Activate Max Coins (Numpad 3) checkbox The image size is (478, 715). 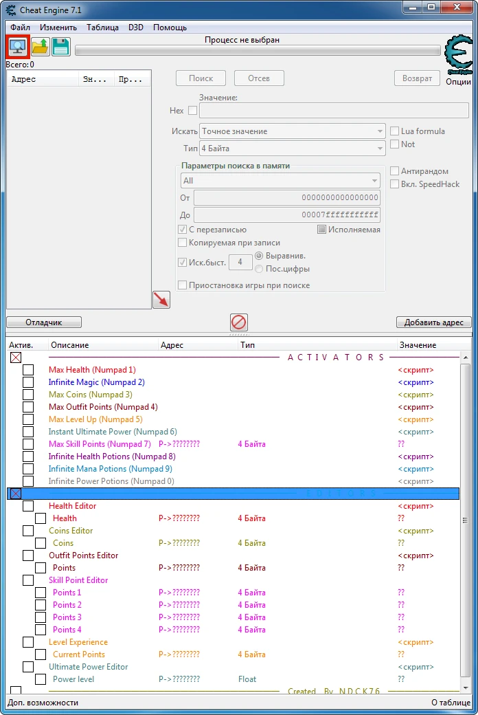tap(28, 395)
